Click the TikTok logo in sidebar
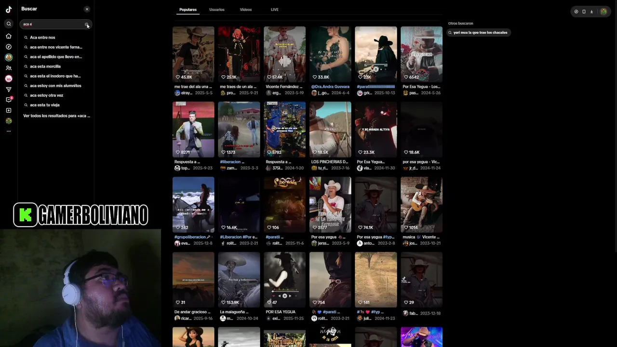This screenshot has height=347, width=617. click(9, 9)
